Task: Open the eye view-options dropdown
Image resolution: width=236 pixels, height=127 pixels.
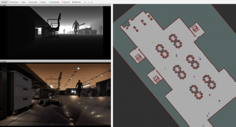Action: point(92,2)
